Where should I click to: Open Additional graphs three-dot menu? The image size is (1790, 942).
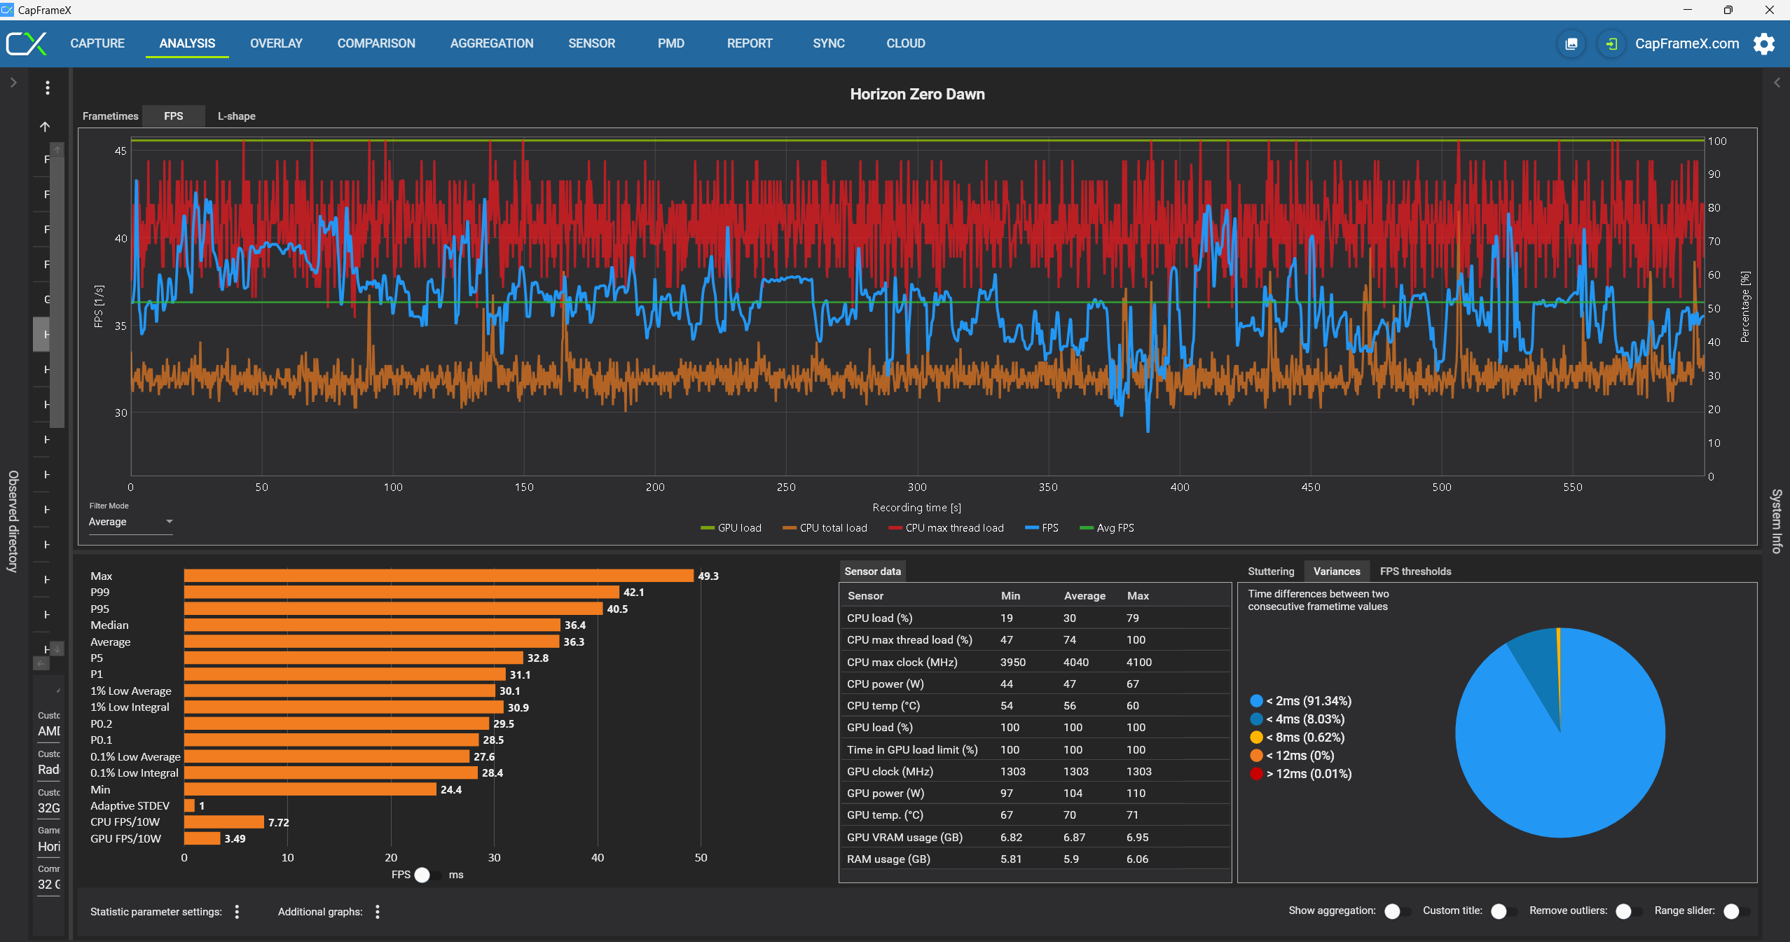pos(378,911)
